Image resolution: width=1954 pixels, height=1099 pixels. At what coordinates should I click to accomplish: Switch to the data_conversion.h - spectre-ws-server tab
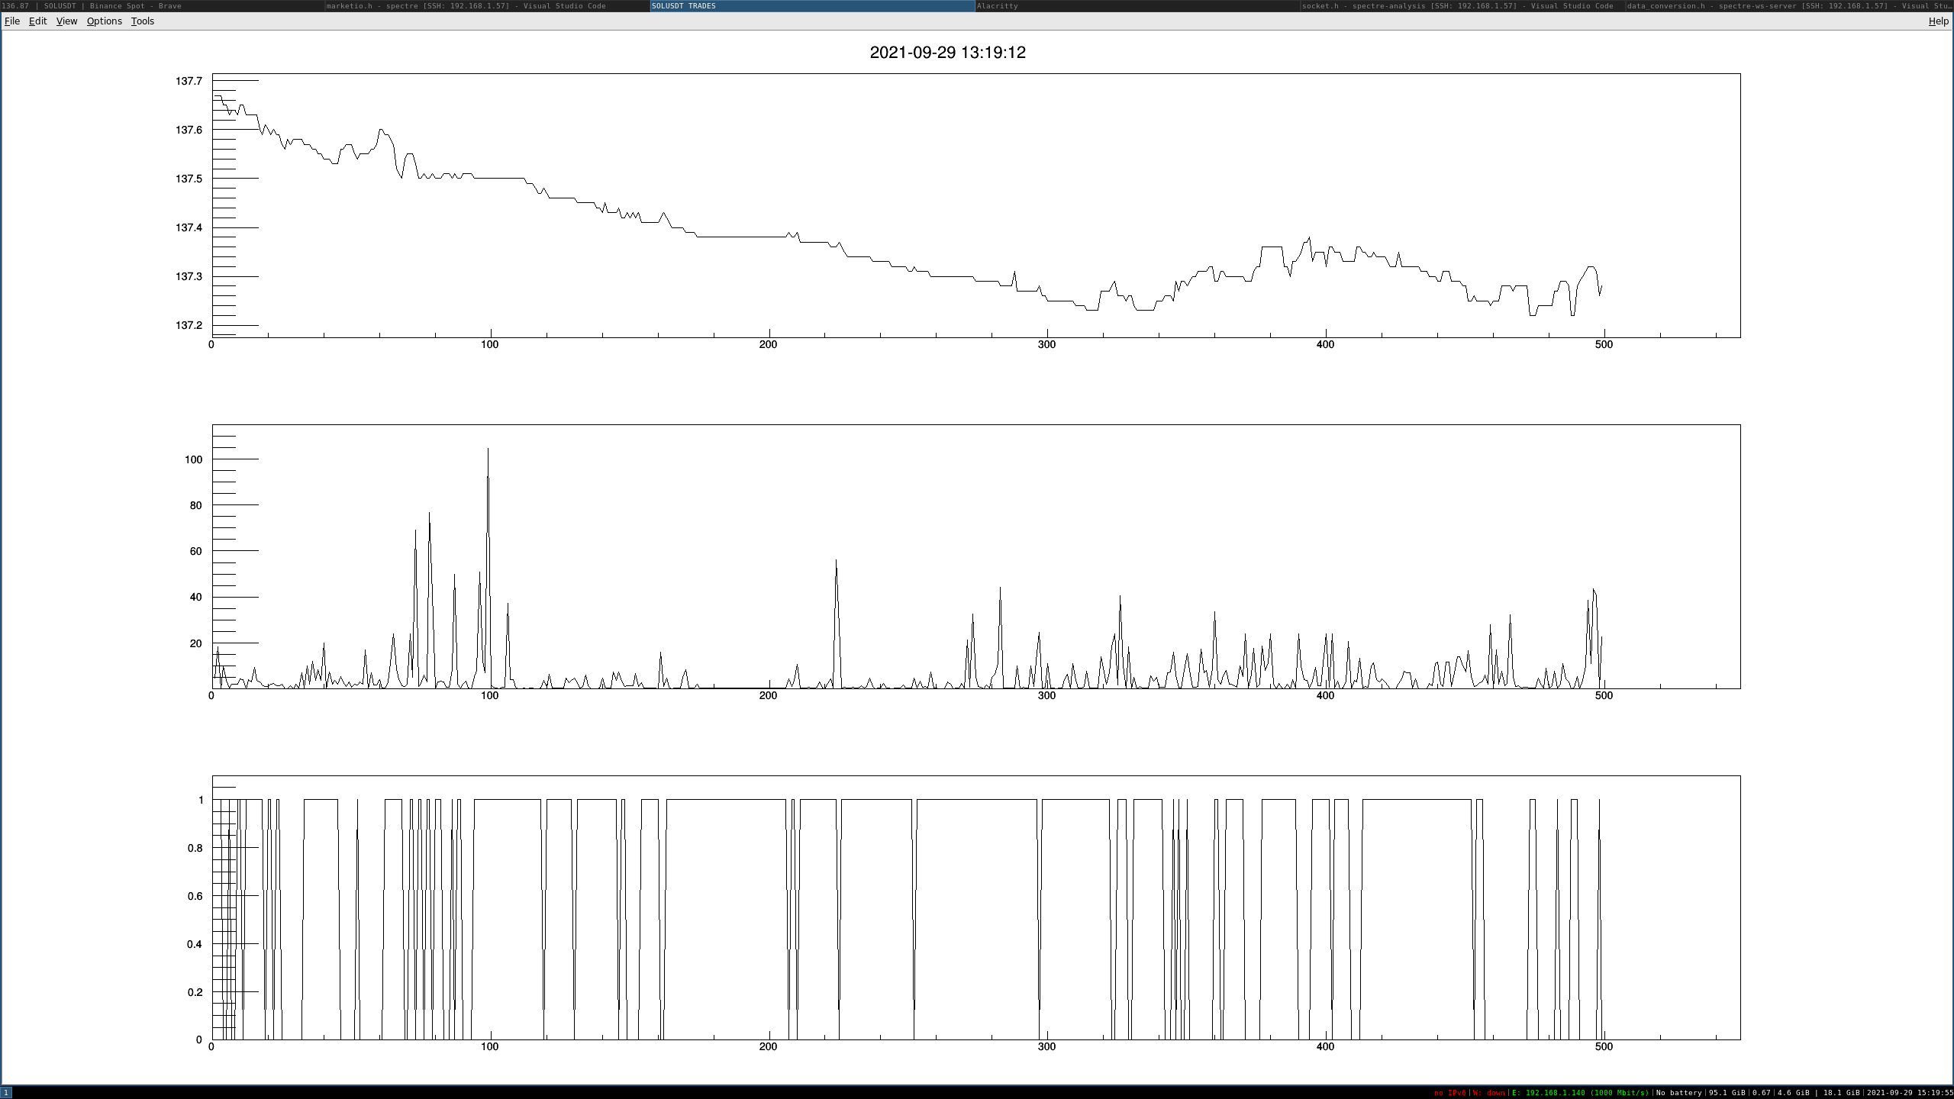click(x=1789, y=5)
